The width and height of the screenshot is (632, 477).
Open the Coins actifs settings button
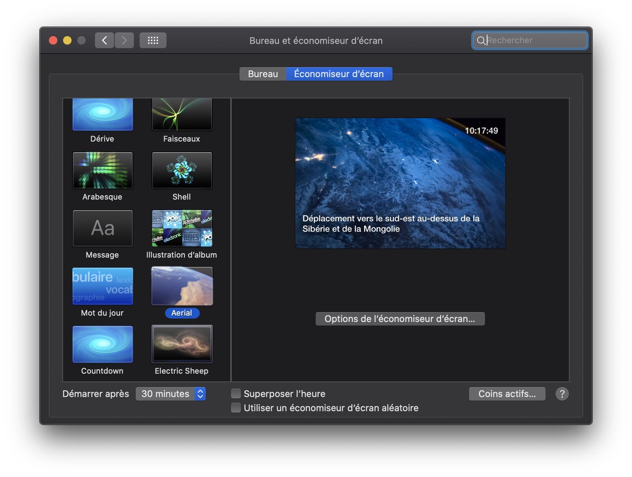(507, 394)
